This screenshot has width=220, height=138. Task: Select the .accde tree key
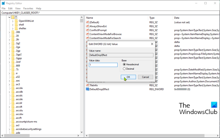click(x=19, y=99)
